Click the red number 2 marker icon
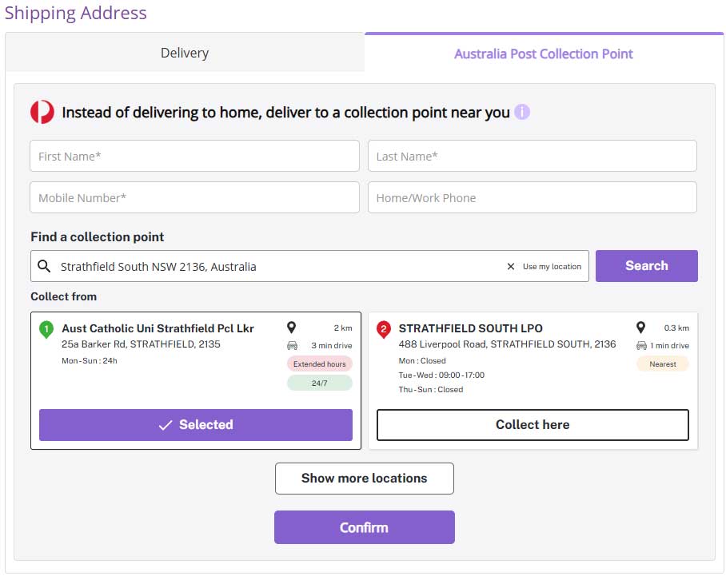The height and width of the screenshot is (576, 726). click(x=382, y=329)
